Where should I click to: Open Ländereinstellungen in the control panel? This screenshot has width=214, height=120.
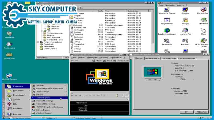tap(167, 31)
